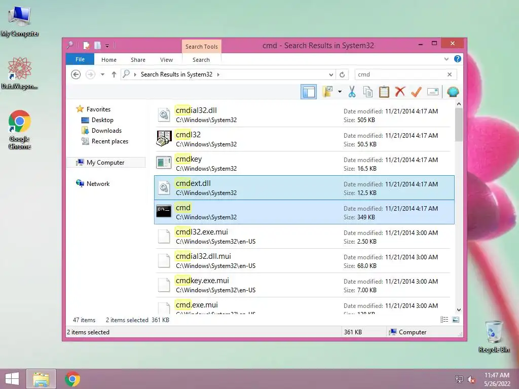Click the scroll up arrow of file list
Screen dimensions: 519x389
pyautogui.click(x=459, y=104)
